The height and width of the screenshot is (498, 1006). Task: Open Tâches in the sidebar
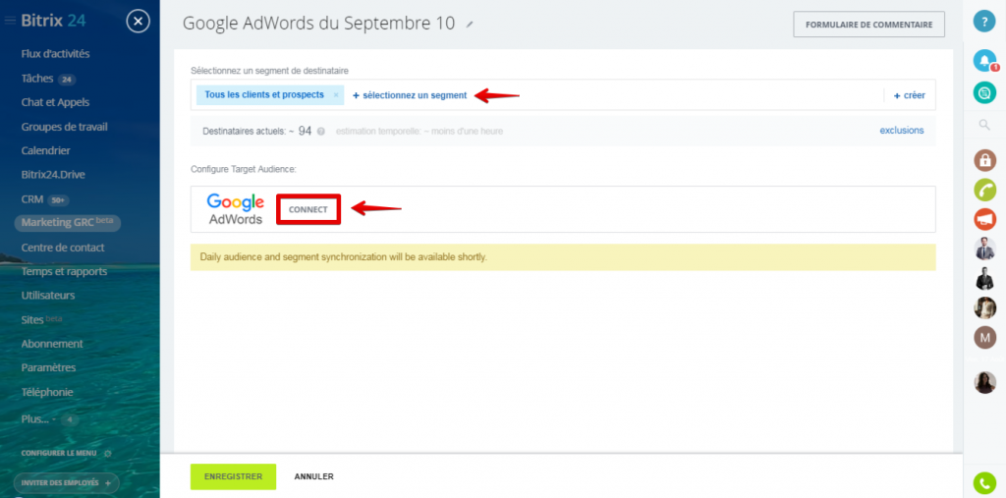[39, 79]
